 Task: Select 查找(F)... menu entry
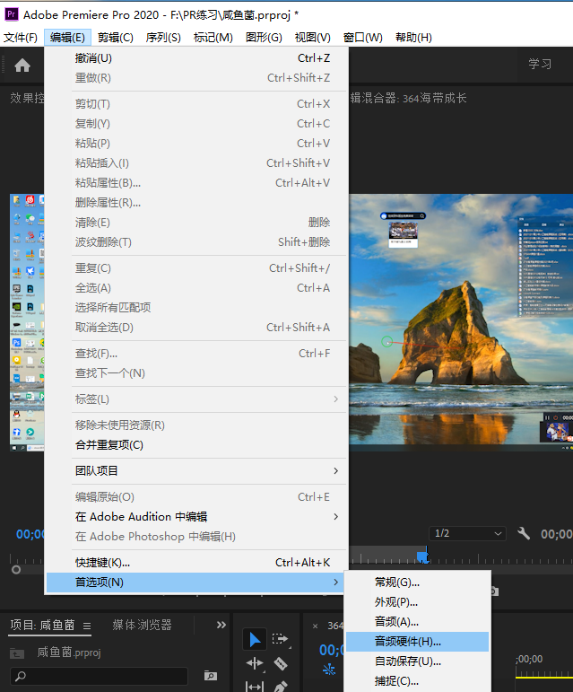(195, 353)
